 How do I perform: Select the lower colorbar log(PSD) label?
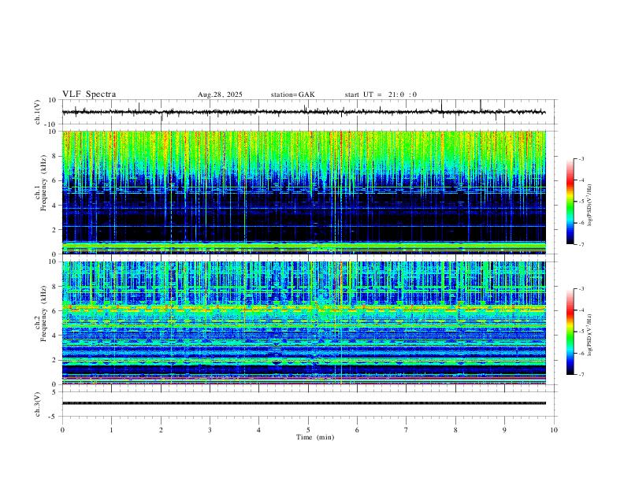(x=589, y=335)
